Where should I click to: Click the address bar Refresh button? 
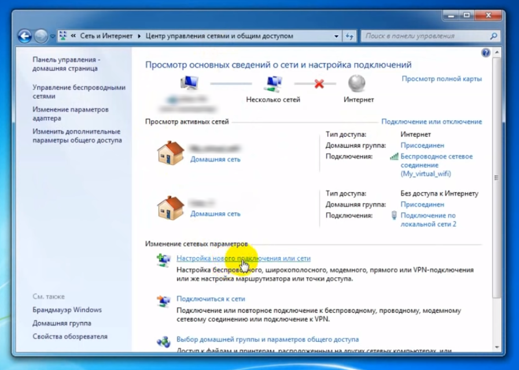point(349,36)
